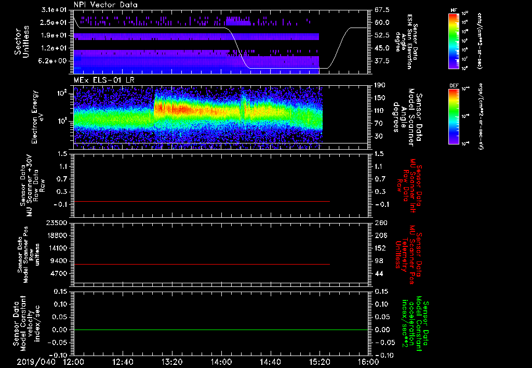Click the NF color scale bar
This screenshot has width=532, height=368.
[454, 41]
